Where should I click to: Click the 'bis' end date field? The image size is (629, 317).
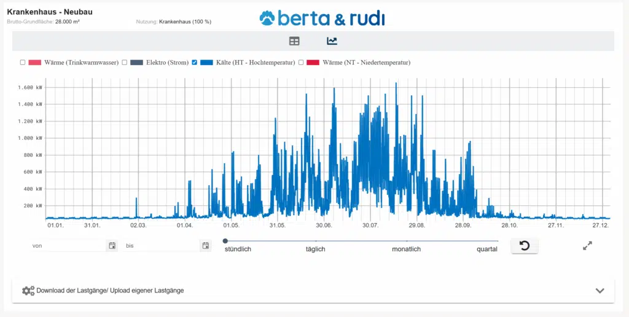pos(163,246)
